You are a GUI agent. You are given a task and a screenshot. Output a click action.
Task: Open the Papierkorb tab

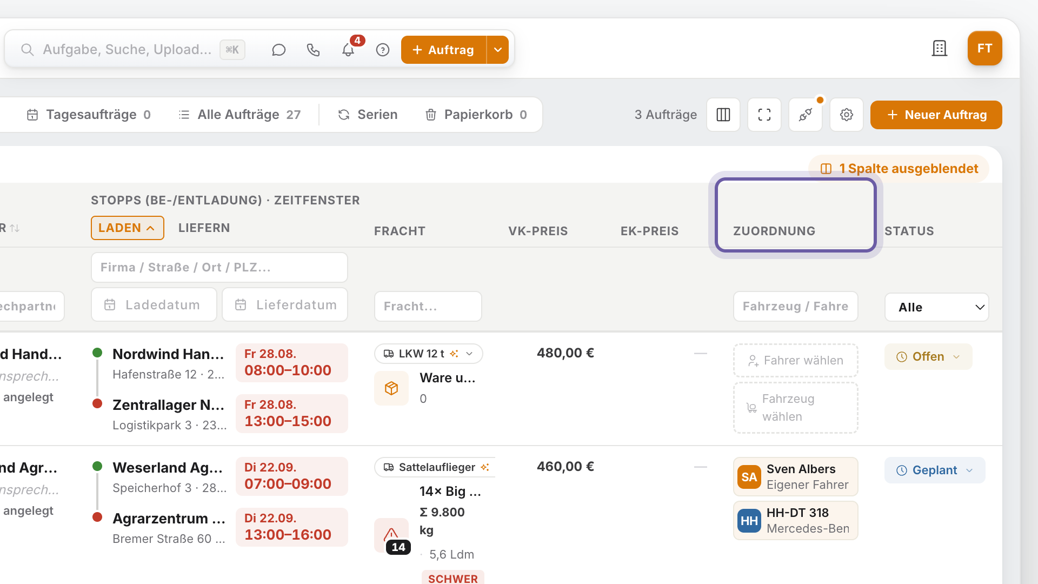pos(476,115)
